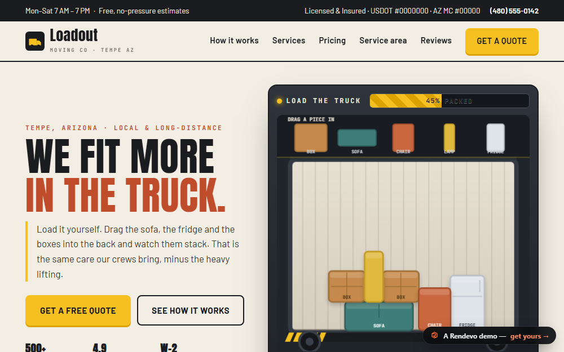Select the white fridge loaded in truck
The image size is (564, 352).
pos(467,302)
